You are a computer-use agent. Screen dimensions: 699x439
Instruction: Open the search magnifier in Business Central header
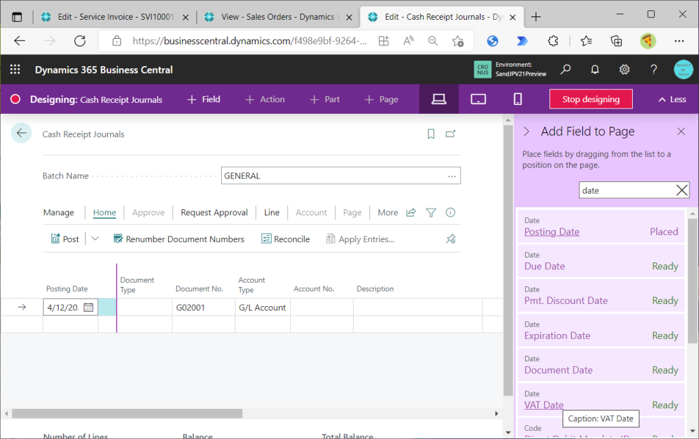click(566, 70)
